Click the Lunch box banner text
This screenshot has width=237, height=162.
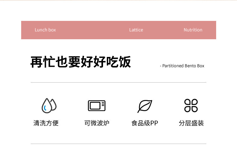[45, 30]
